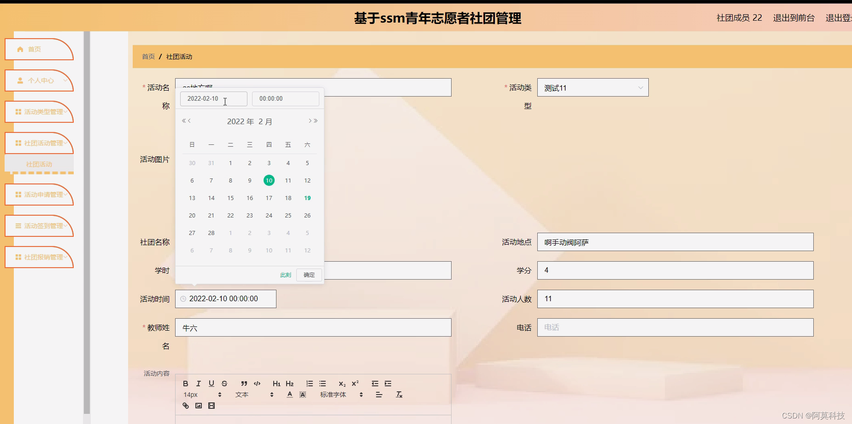Go to next year in calendar
Image resolution: width=852 pixels, height=424 pixels.
click(x=316, y=121)
